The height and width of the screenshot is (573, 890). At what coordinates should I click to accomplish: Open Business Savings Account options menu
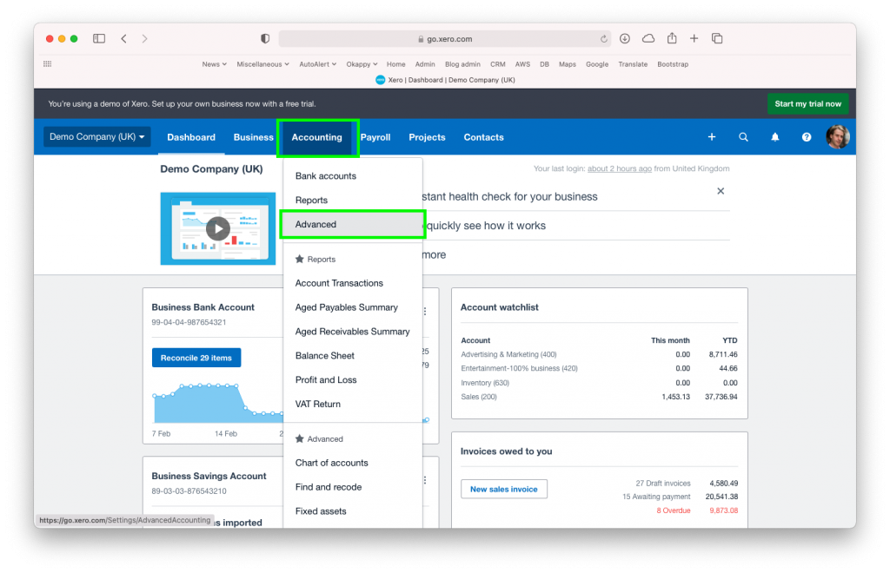pyautogui.click(x=425, y=480)
